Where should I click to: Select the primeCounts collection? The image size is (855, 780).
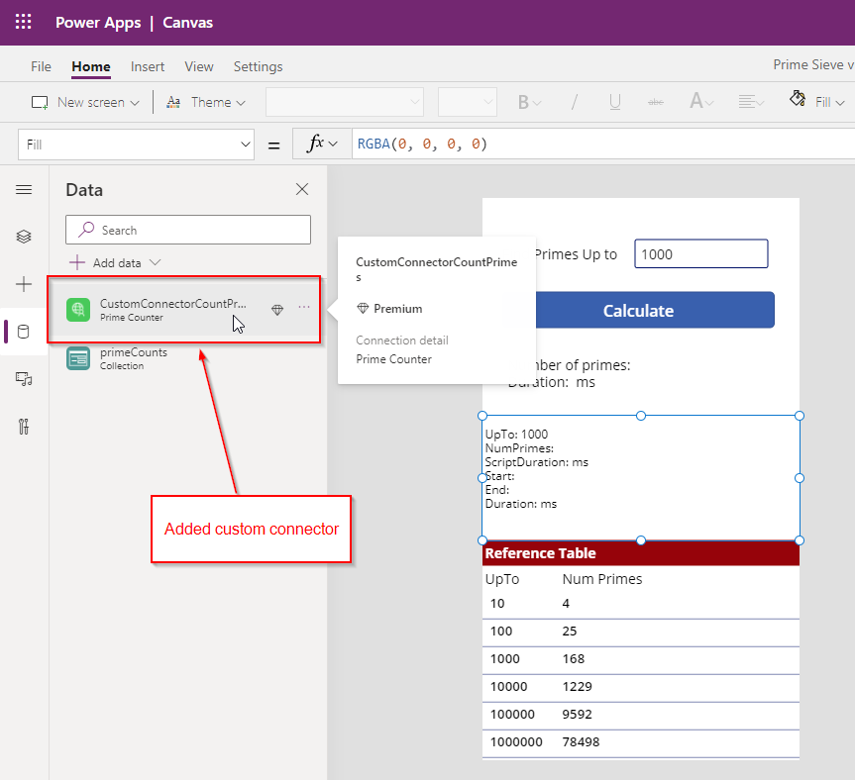[x=183, y=358]
